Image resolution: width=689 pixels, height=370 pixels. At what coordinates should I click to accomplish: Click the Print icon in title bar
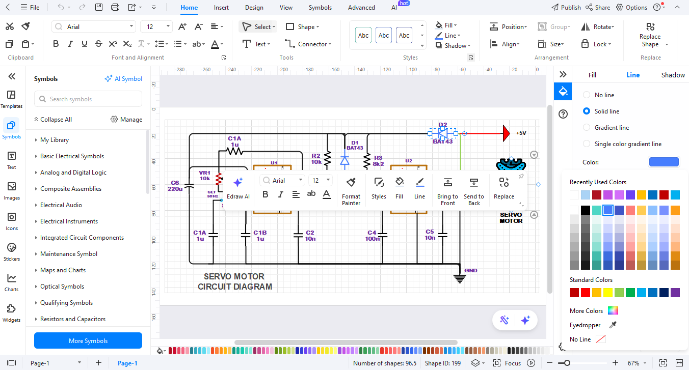click(x=115, y=7)
